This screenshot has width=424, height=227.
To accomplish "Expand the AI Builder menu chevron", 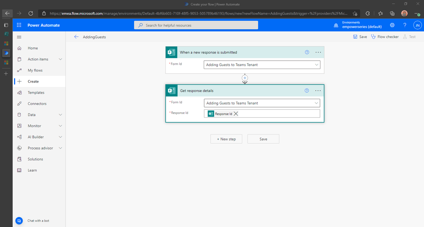I will pos(60,137).
